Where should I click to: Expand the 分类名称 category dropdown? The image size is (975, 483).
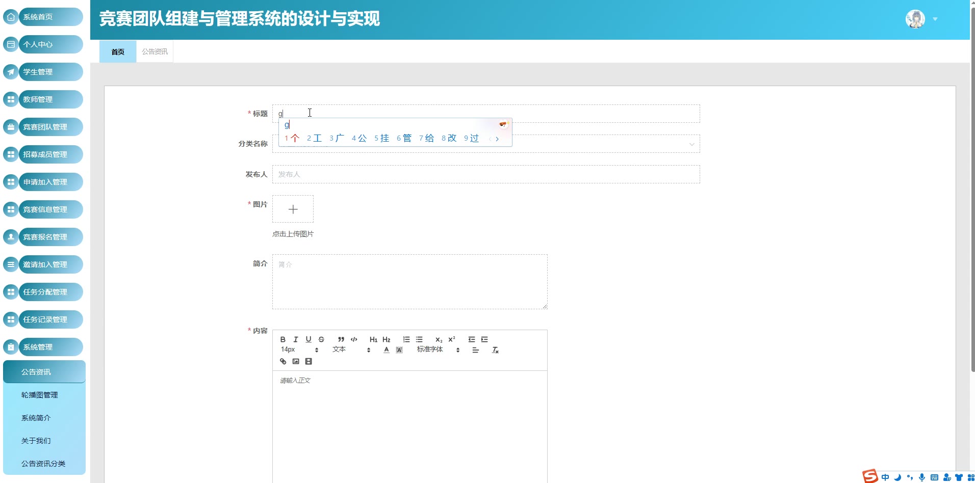(692, 144)
